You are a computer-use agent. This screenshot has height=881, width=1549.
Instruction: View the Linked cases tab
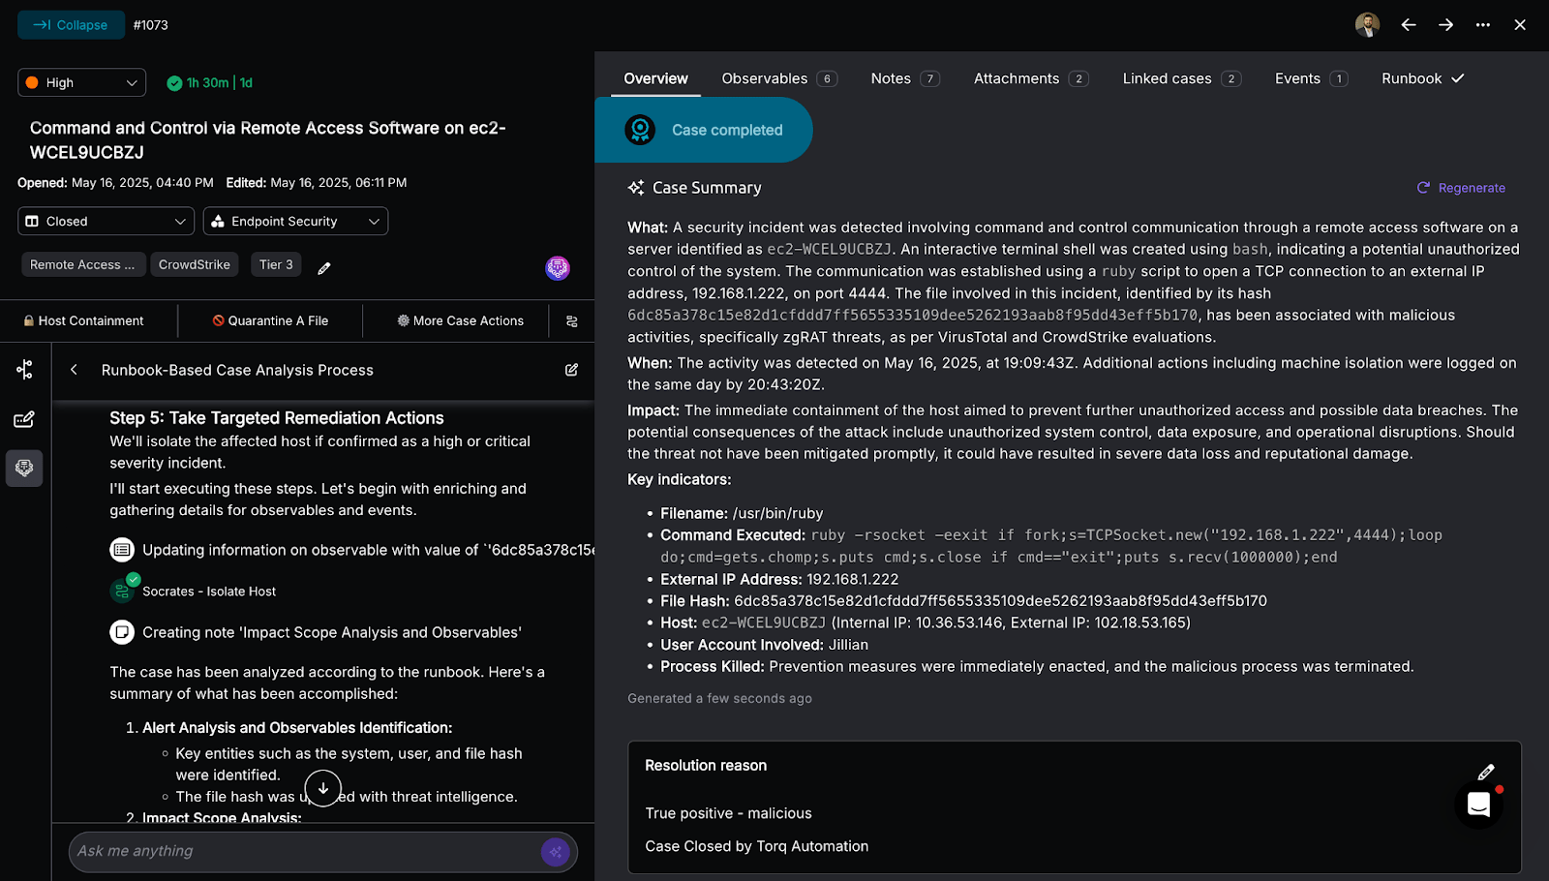click(x=1167, y=78)
